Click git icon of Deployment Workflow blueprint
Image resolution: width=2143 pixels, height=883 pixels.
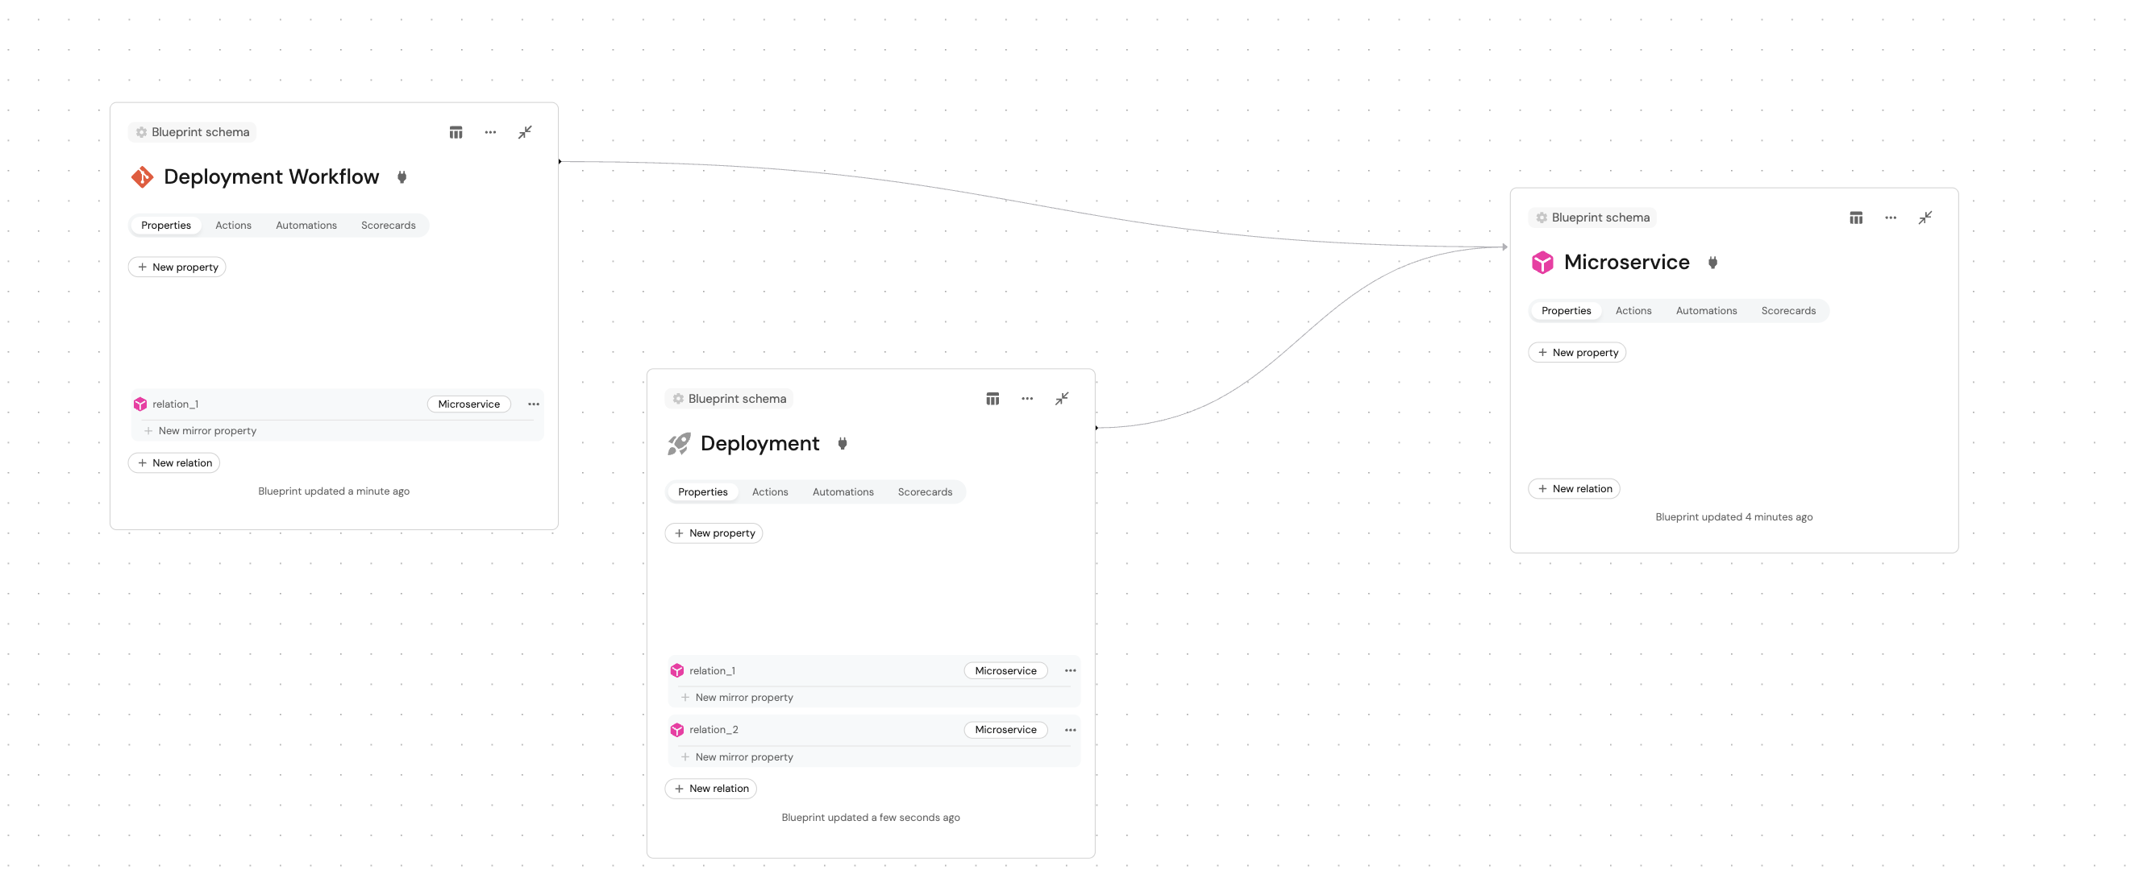pos(142,177)
